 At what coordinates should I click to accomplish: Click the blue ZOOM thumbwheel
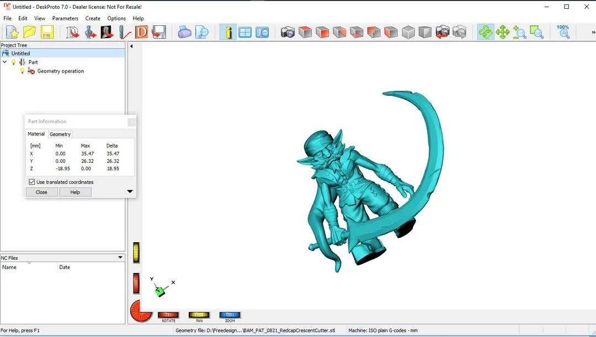[x=230, y=314]
